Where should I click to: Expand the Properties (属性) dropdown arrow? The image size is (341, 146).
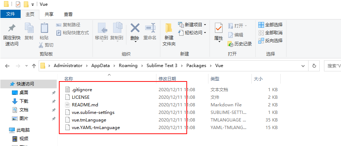pos(219,42)
